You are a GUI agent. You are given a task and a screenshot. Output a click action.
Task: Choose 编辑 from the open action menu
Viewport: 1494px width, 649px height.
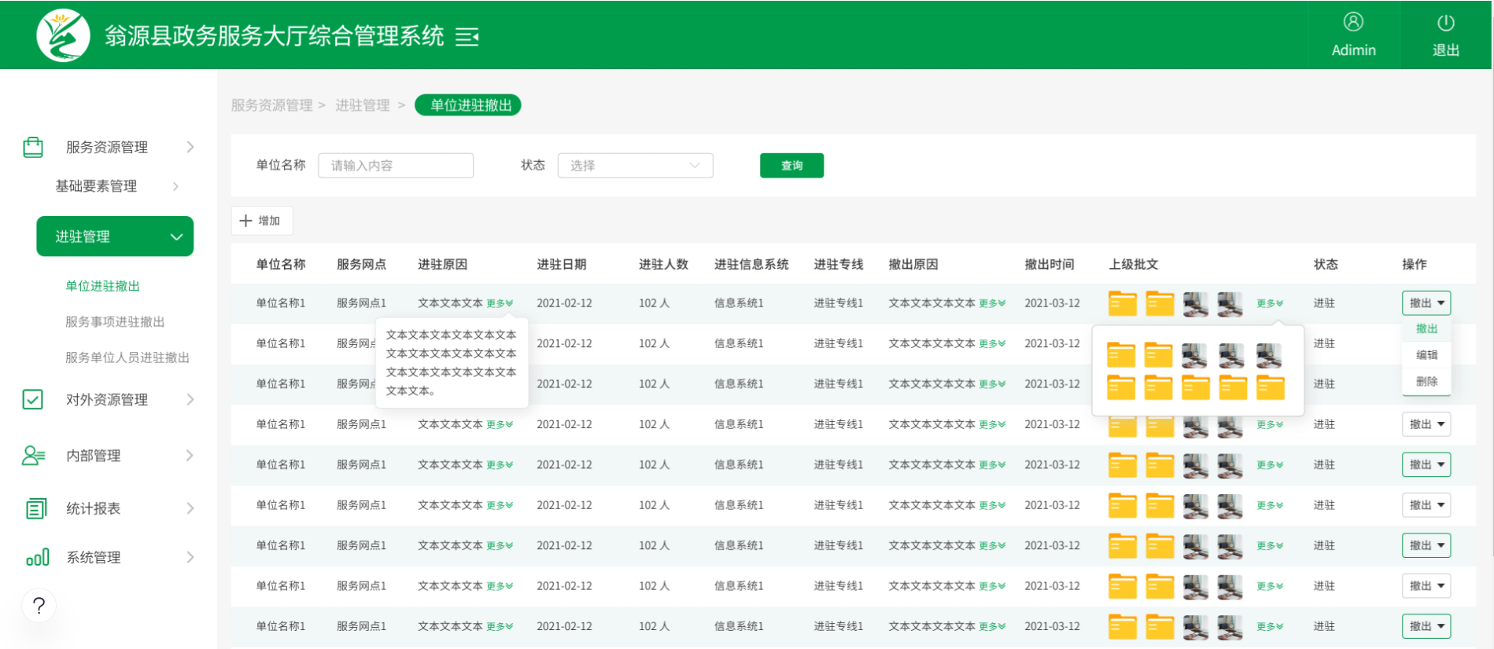tap(1426, 355)
